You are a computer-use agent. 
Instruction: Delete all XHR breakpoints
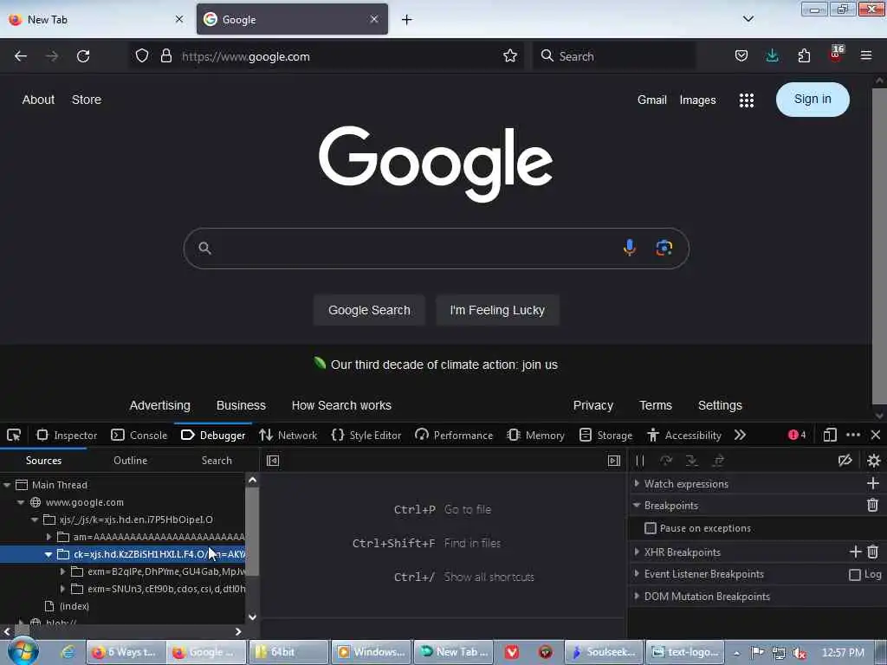872,552
